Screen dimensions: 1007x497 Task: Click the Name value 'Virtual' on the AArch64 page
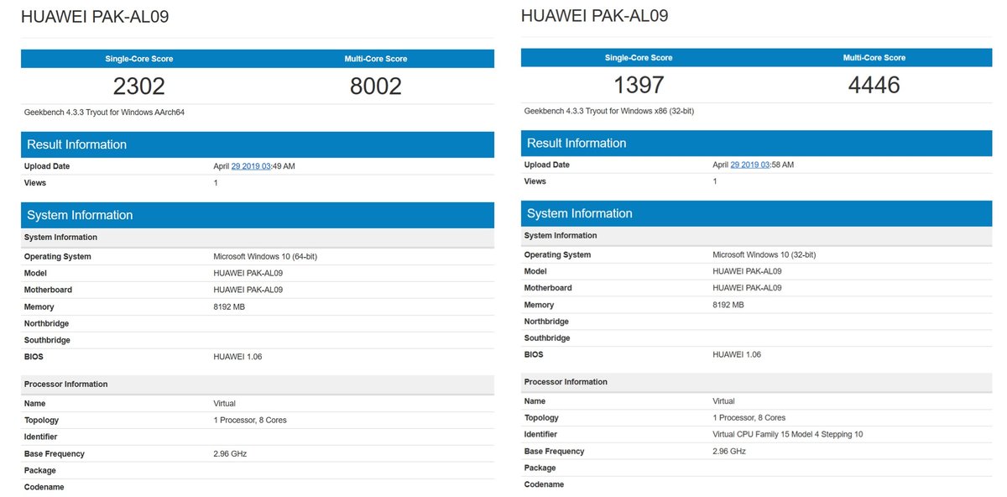[x=224, y=404]
